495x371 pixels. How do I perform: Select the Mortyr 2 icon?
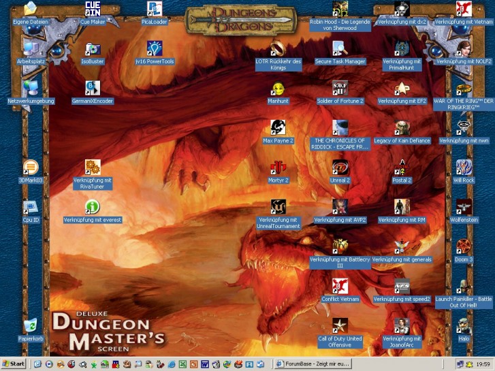(278, 167)
